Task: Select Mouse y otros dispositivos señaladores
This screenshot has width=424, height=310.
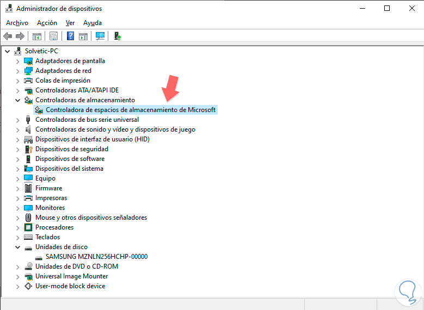Action: pos(91,218)
